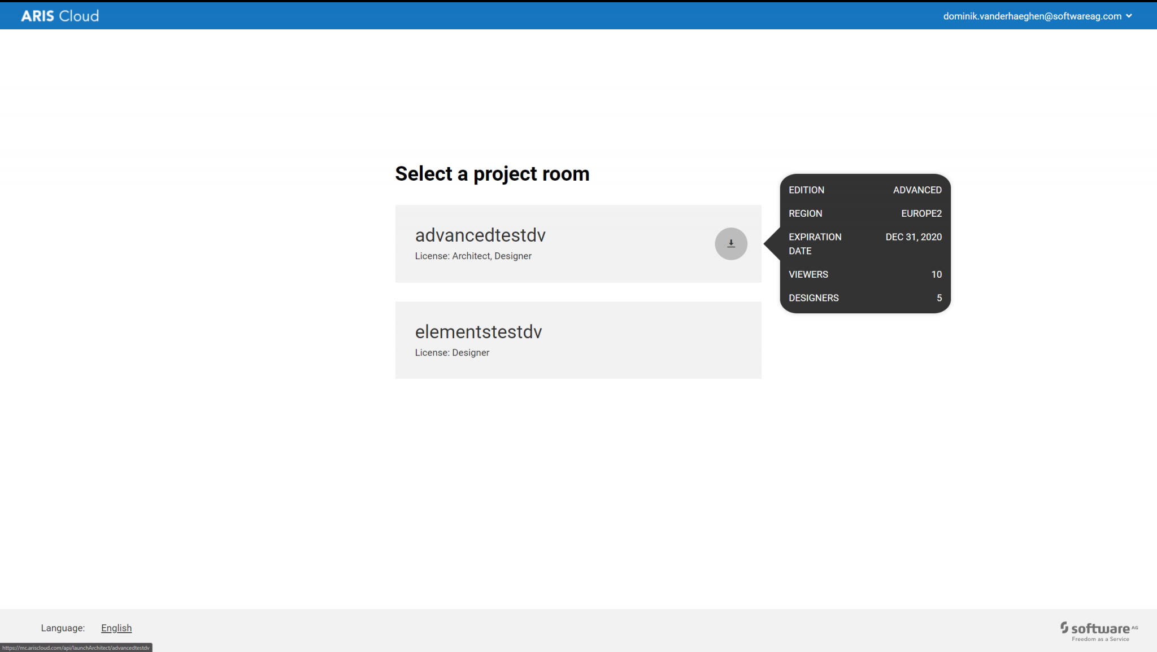Click the REGION EUROPE2 tooltip row
Viewport: 1157px width, 652px height.
(865, 213)
